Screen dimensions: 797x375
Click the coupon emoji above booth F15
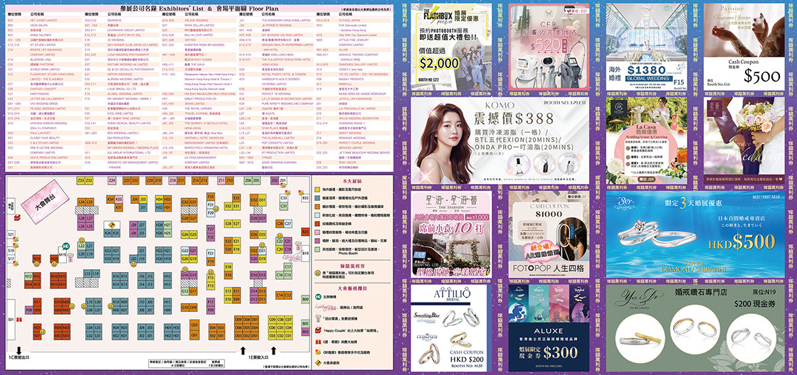[x=211, y=272]
